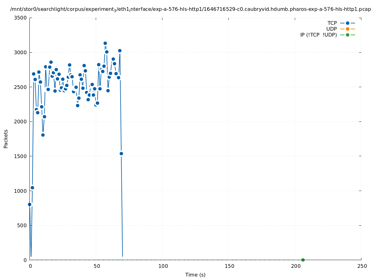The height and width of the screenshot is (279, 371).
Task: Select the TCP point near 1500 packets
Action: [121, 153]
